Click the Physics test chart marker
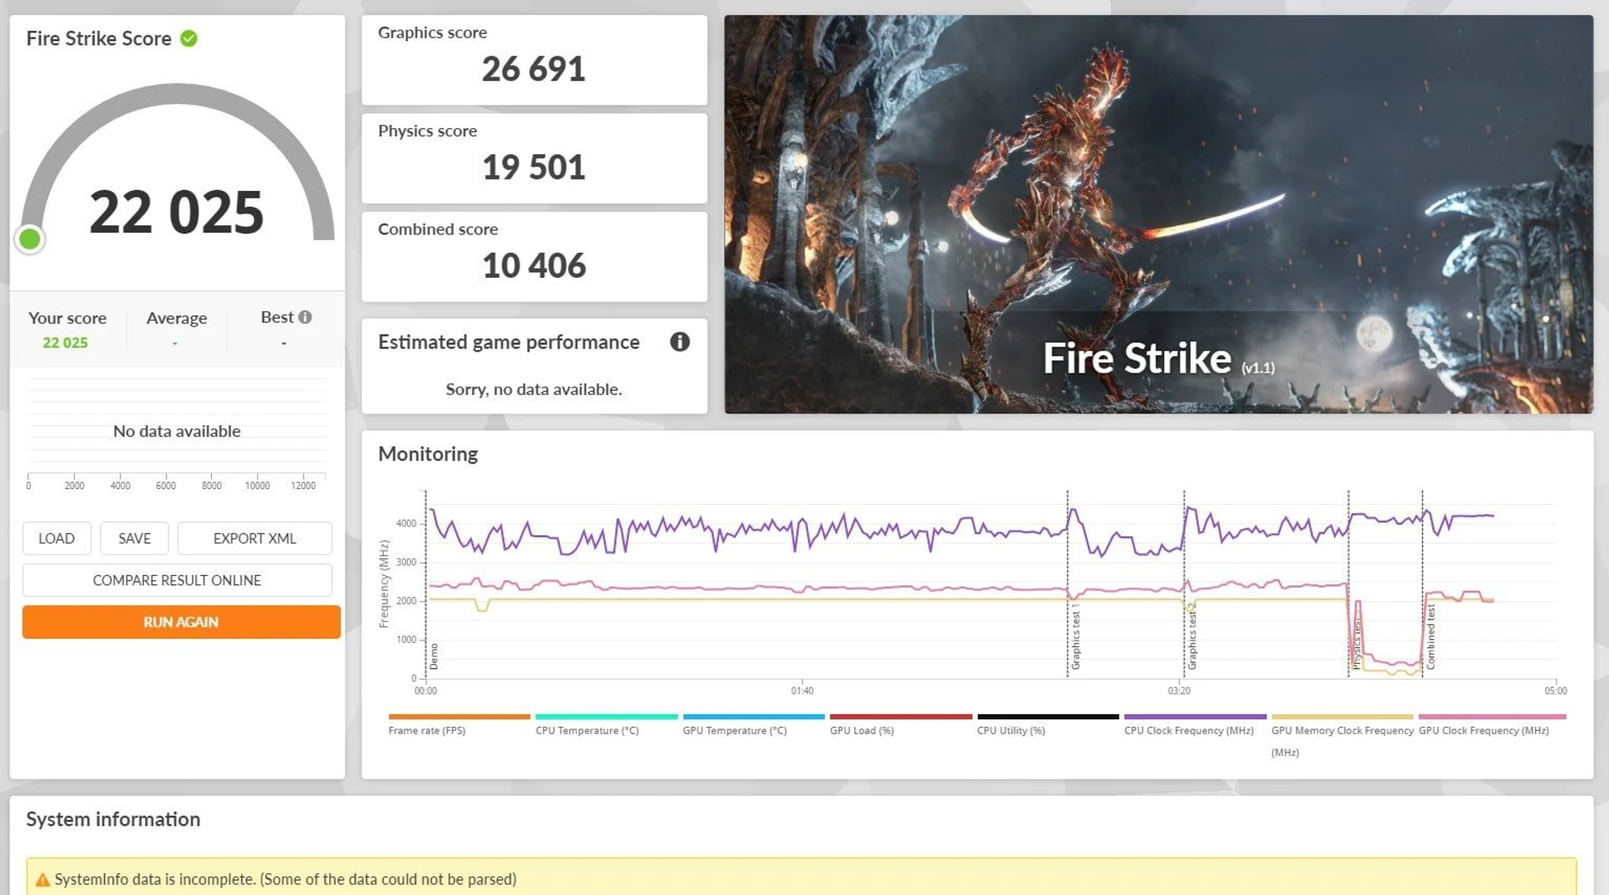 pos(1356,643)
